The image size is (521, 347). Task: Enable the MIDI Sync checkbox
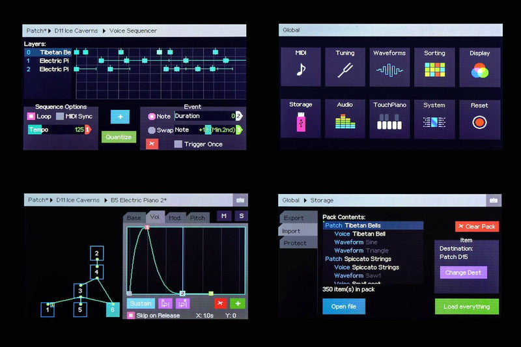pyautogui.click(x=60, y=117)
